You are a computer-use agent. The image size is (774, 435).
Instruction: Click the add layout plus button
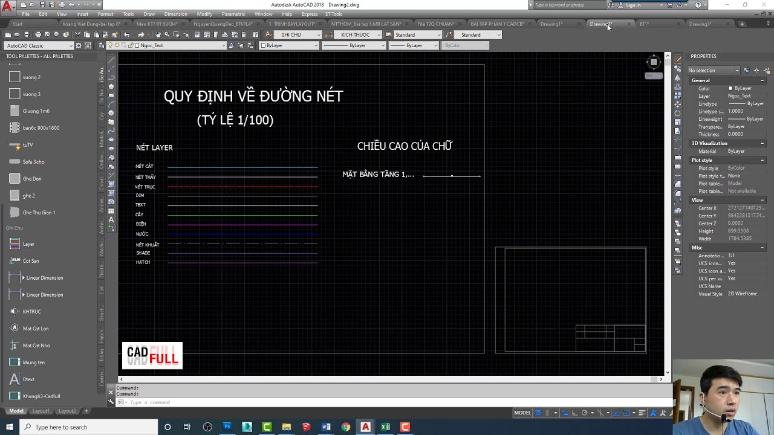86,411
